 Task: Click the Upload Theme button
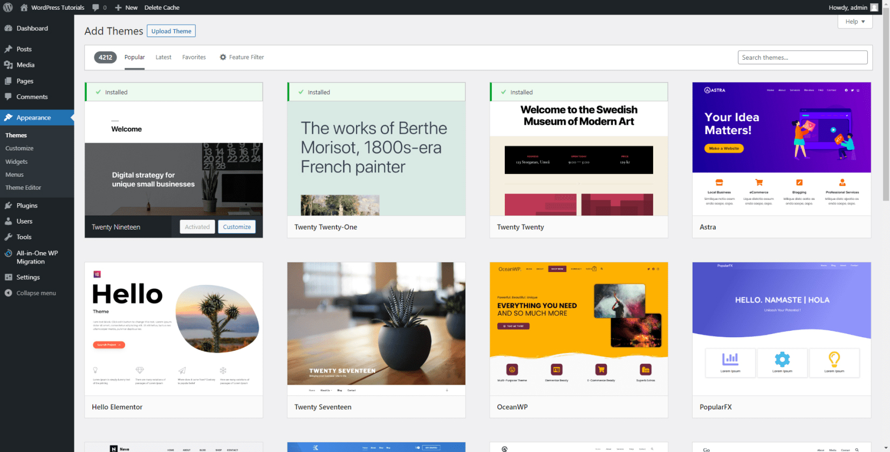click(171, 31)
